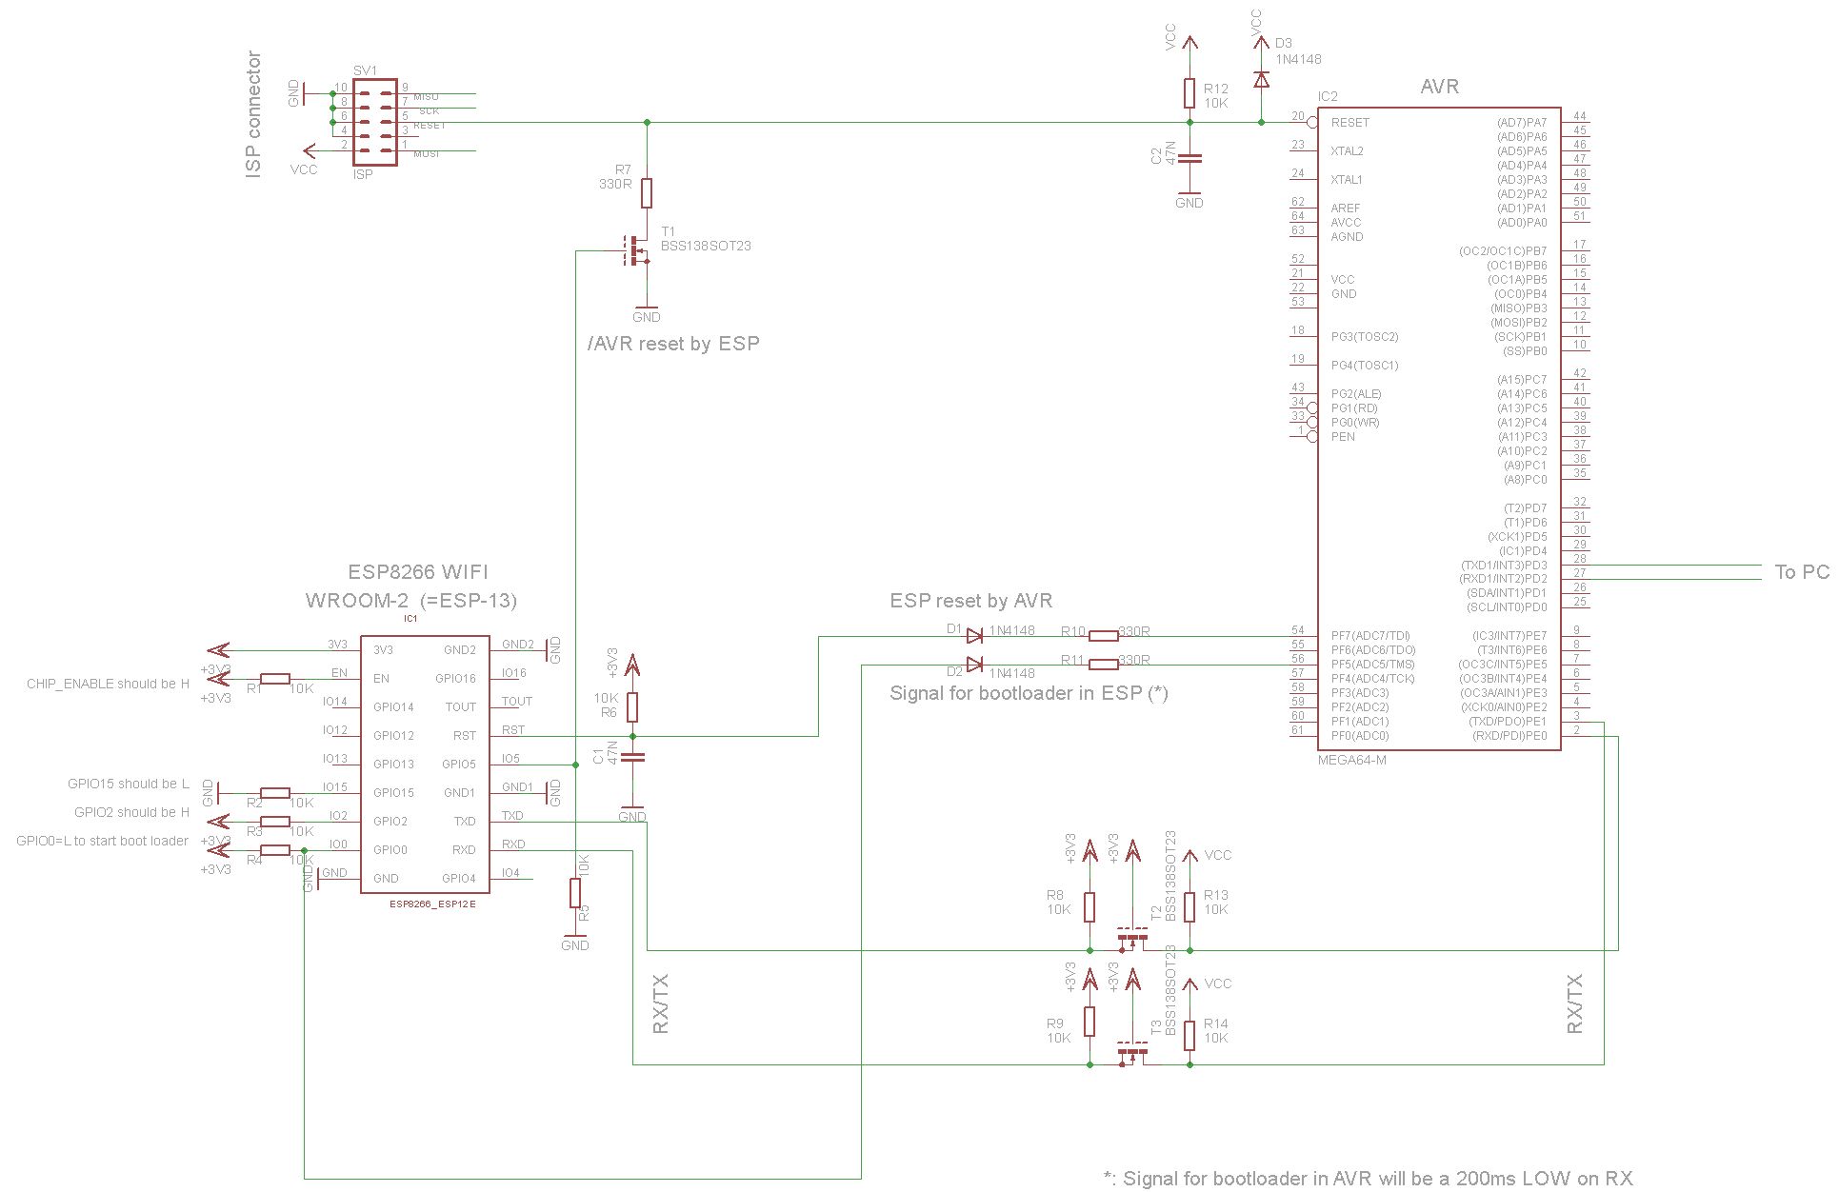Select the C1 47N capacitor symbol

point(632,758)
